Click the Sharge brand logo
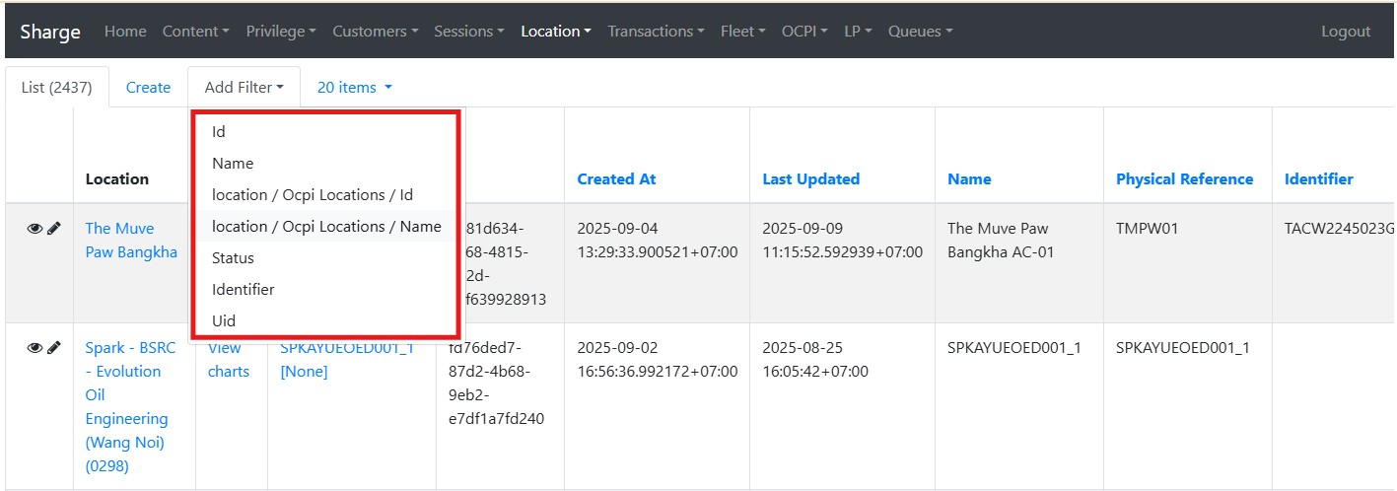 click(50, 32)
